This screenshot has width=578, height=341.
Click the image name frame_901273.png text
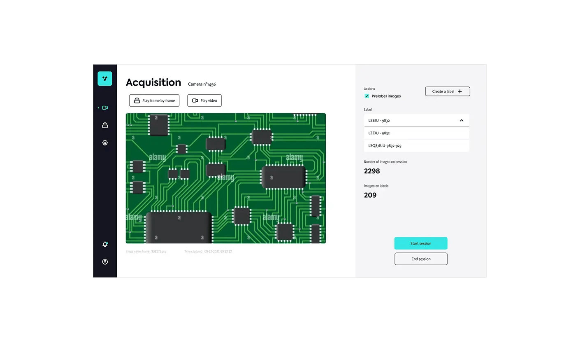point(146,251)
